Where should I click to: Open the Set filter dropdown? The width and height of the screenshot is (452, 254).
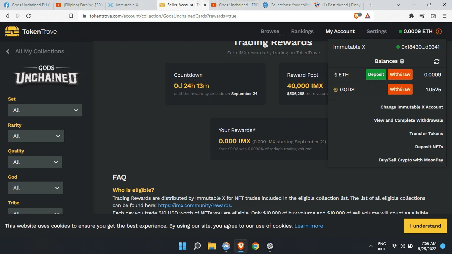(45, 110)
